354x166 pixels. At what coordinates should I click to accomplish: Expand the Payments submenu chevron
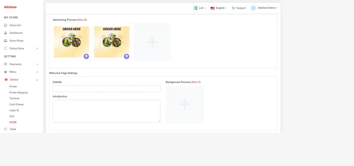tap(37, 64)
